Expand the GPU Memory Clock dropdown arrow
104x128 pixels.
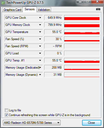40,25
